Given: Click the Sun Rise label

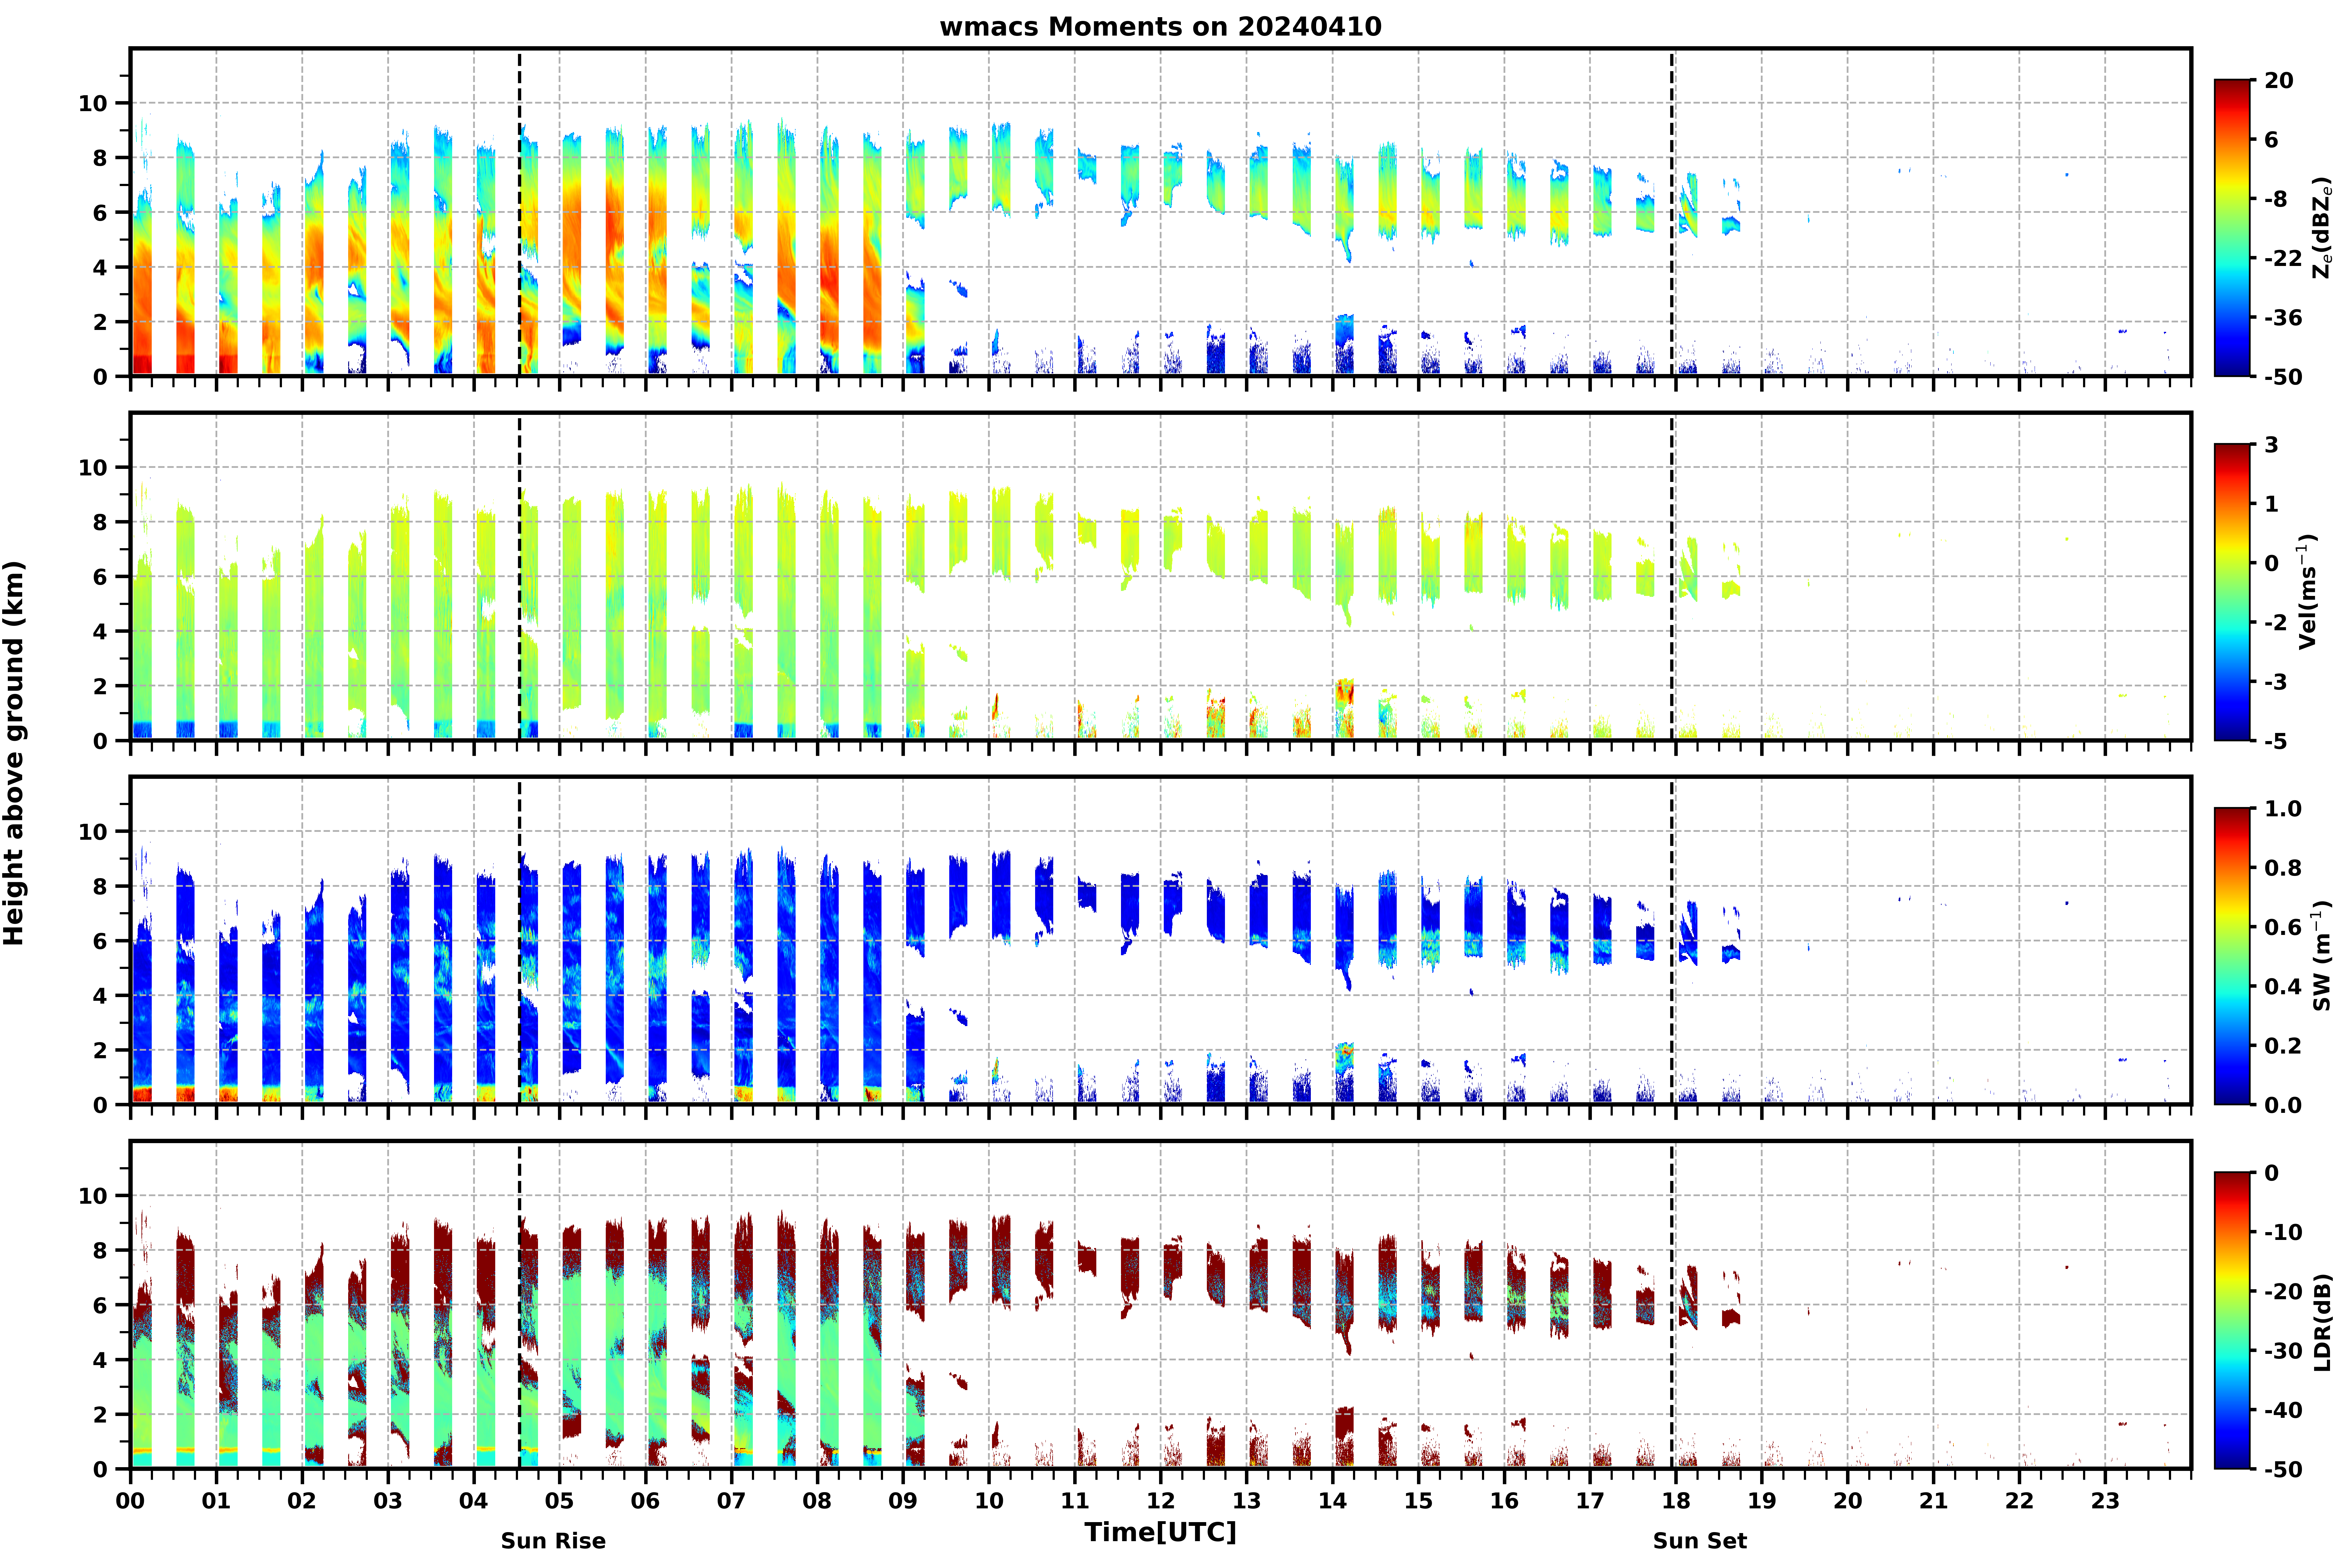Looking at the screenshot, I should click(553, 1541).
